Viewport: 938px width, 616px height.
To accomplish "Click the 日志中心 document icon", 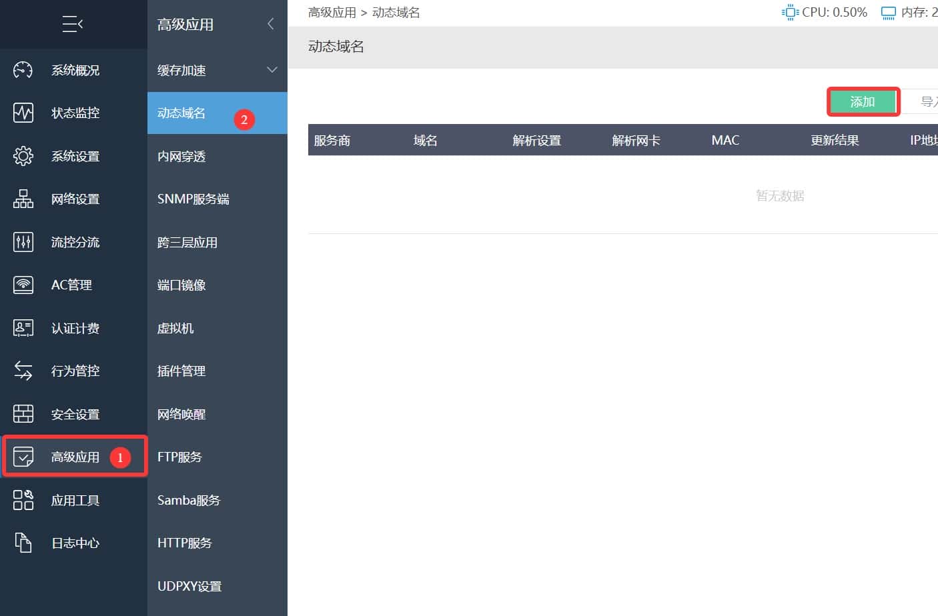I will [23, 543].
